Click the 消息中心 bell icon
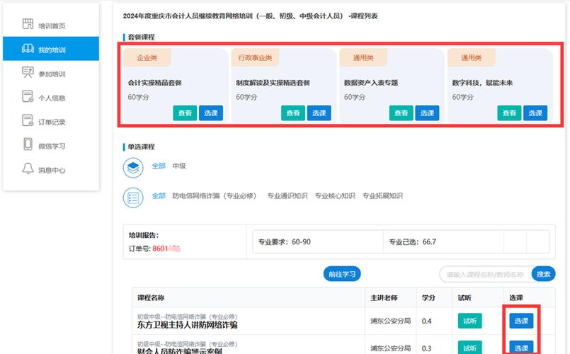 (x=28, y=169)
